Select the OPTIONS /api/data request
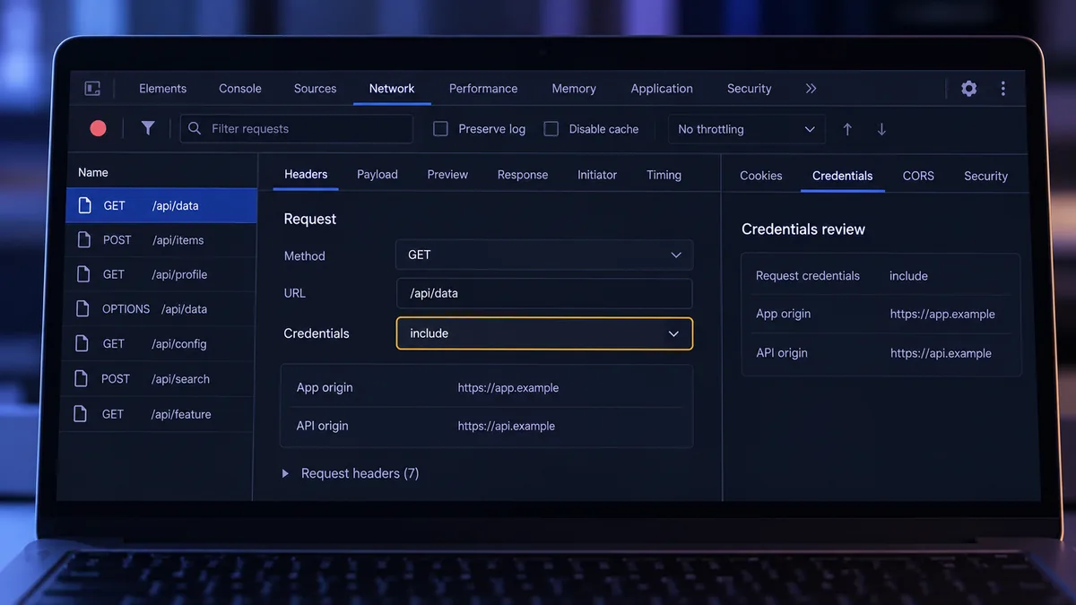Image resolution: width=1076 pixels, height=605 pixels. [161, 309]
